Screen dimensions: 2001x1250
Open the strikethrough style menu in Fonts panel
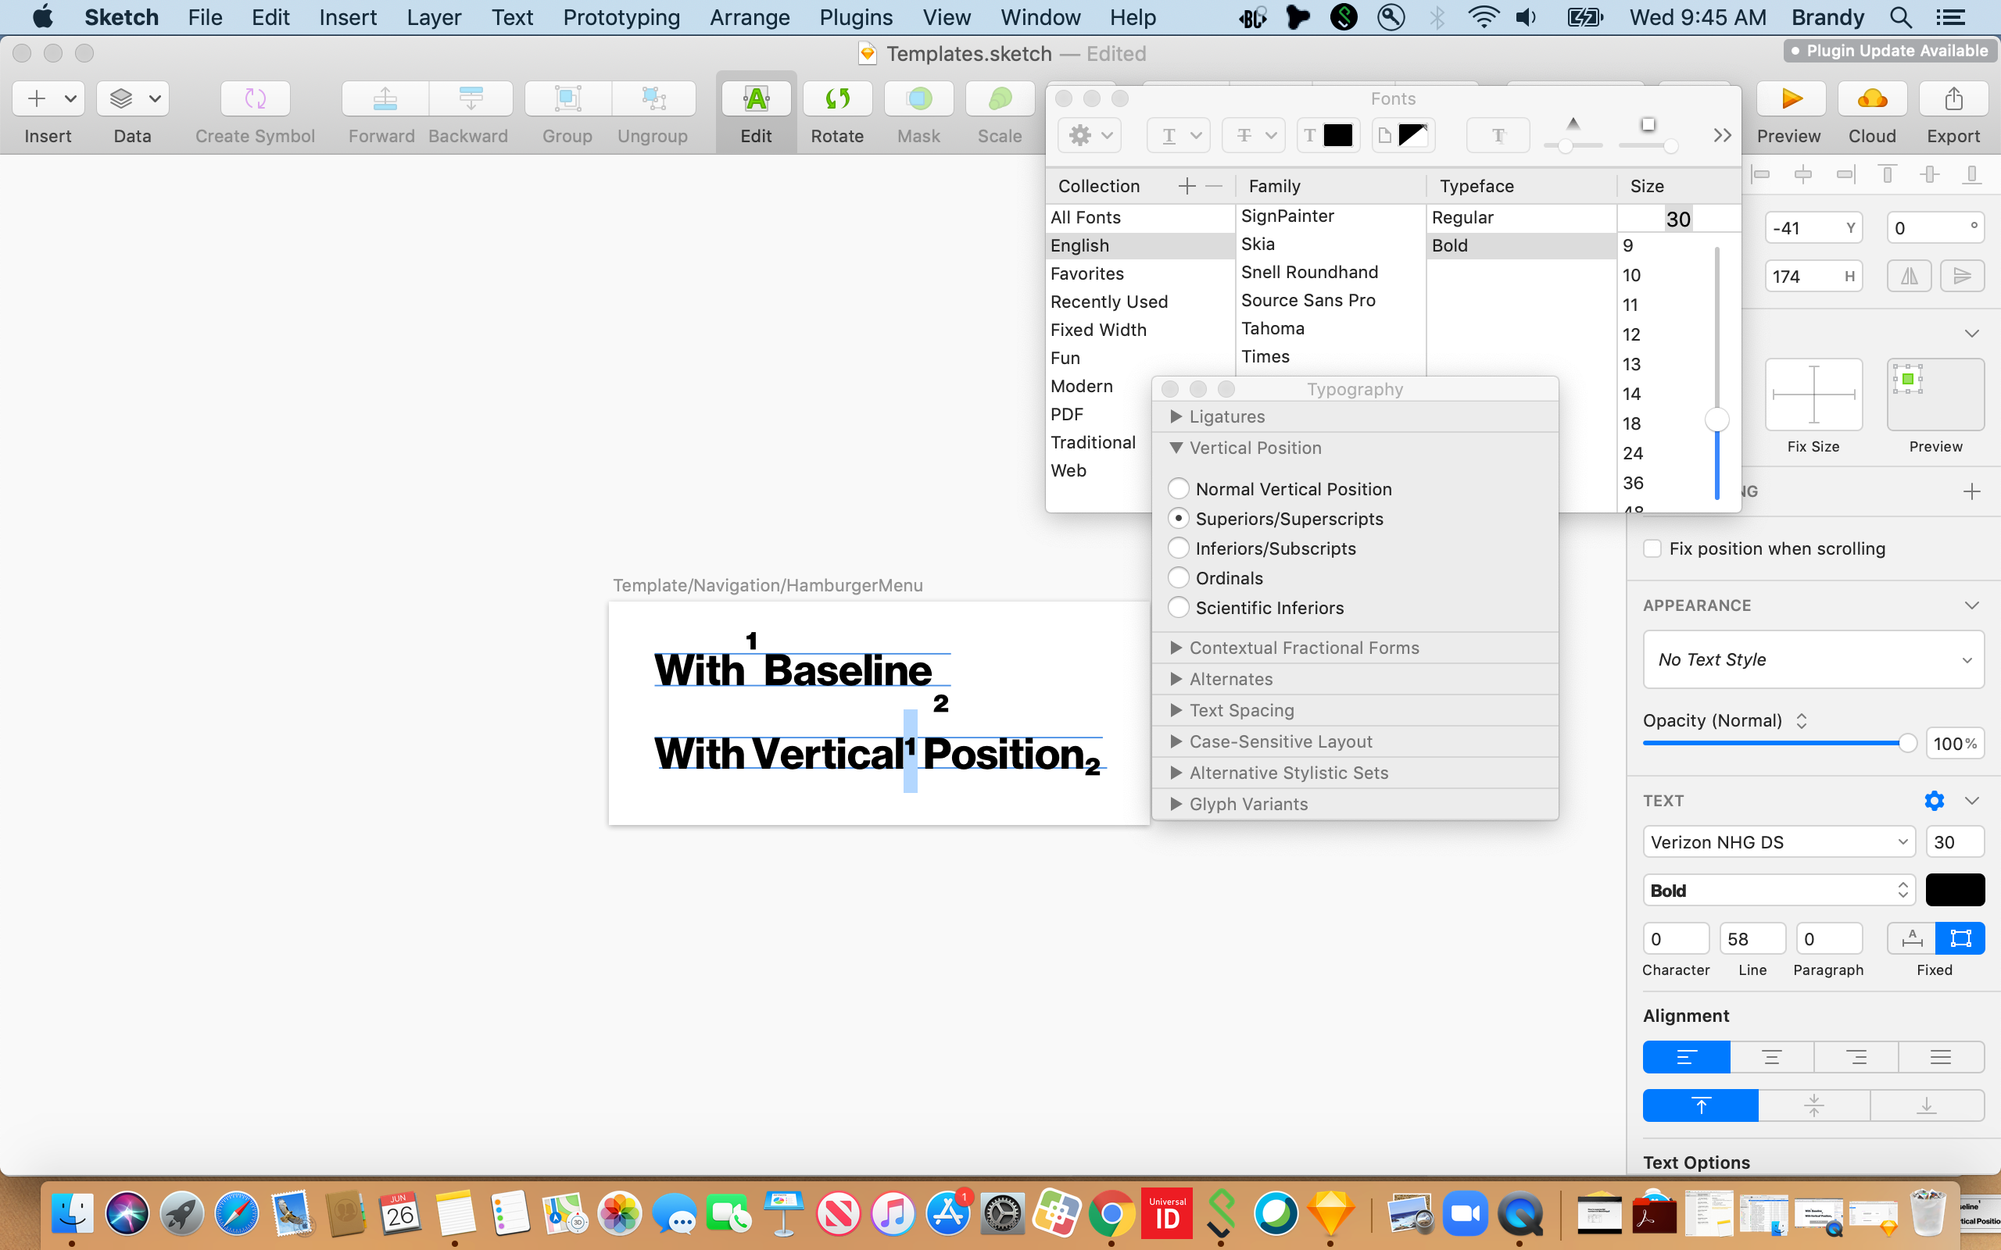1254,134
